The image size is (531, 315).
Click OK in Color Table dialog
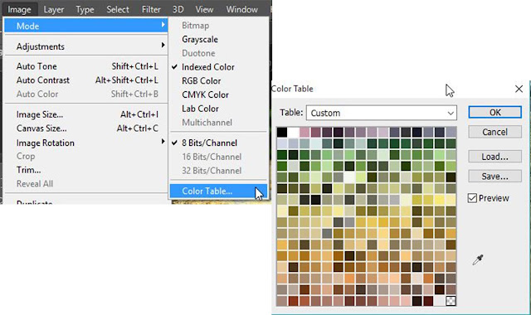[x=494, y=113]
